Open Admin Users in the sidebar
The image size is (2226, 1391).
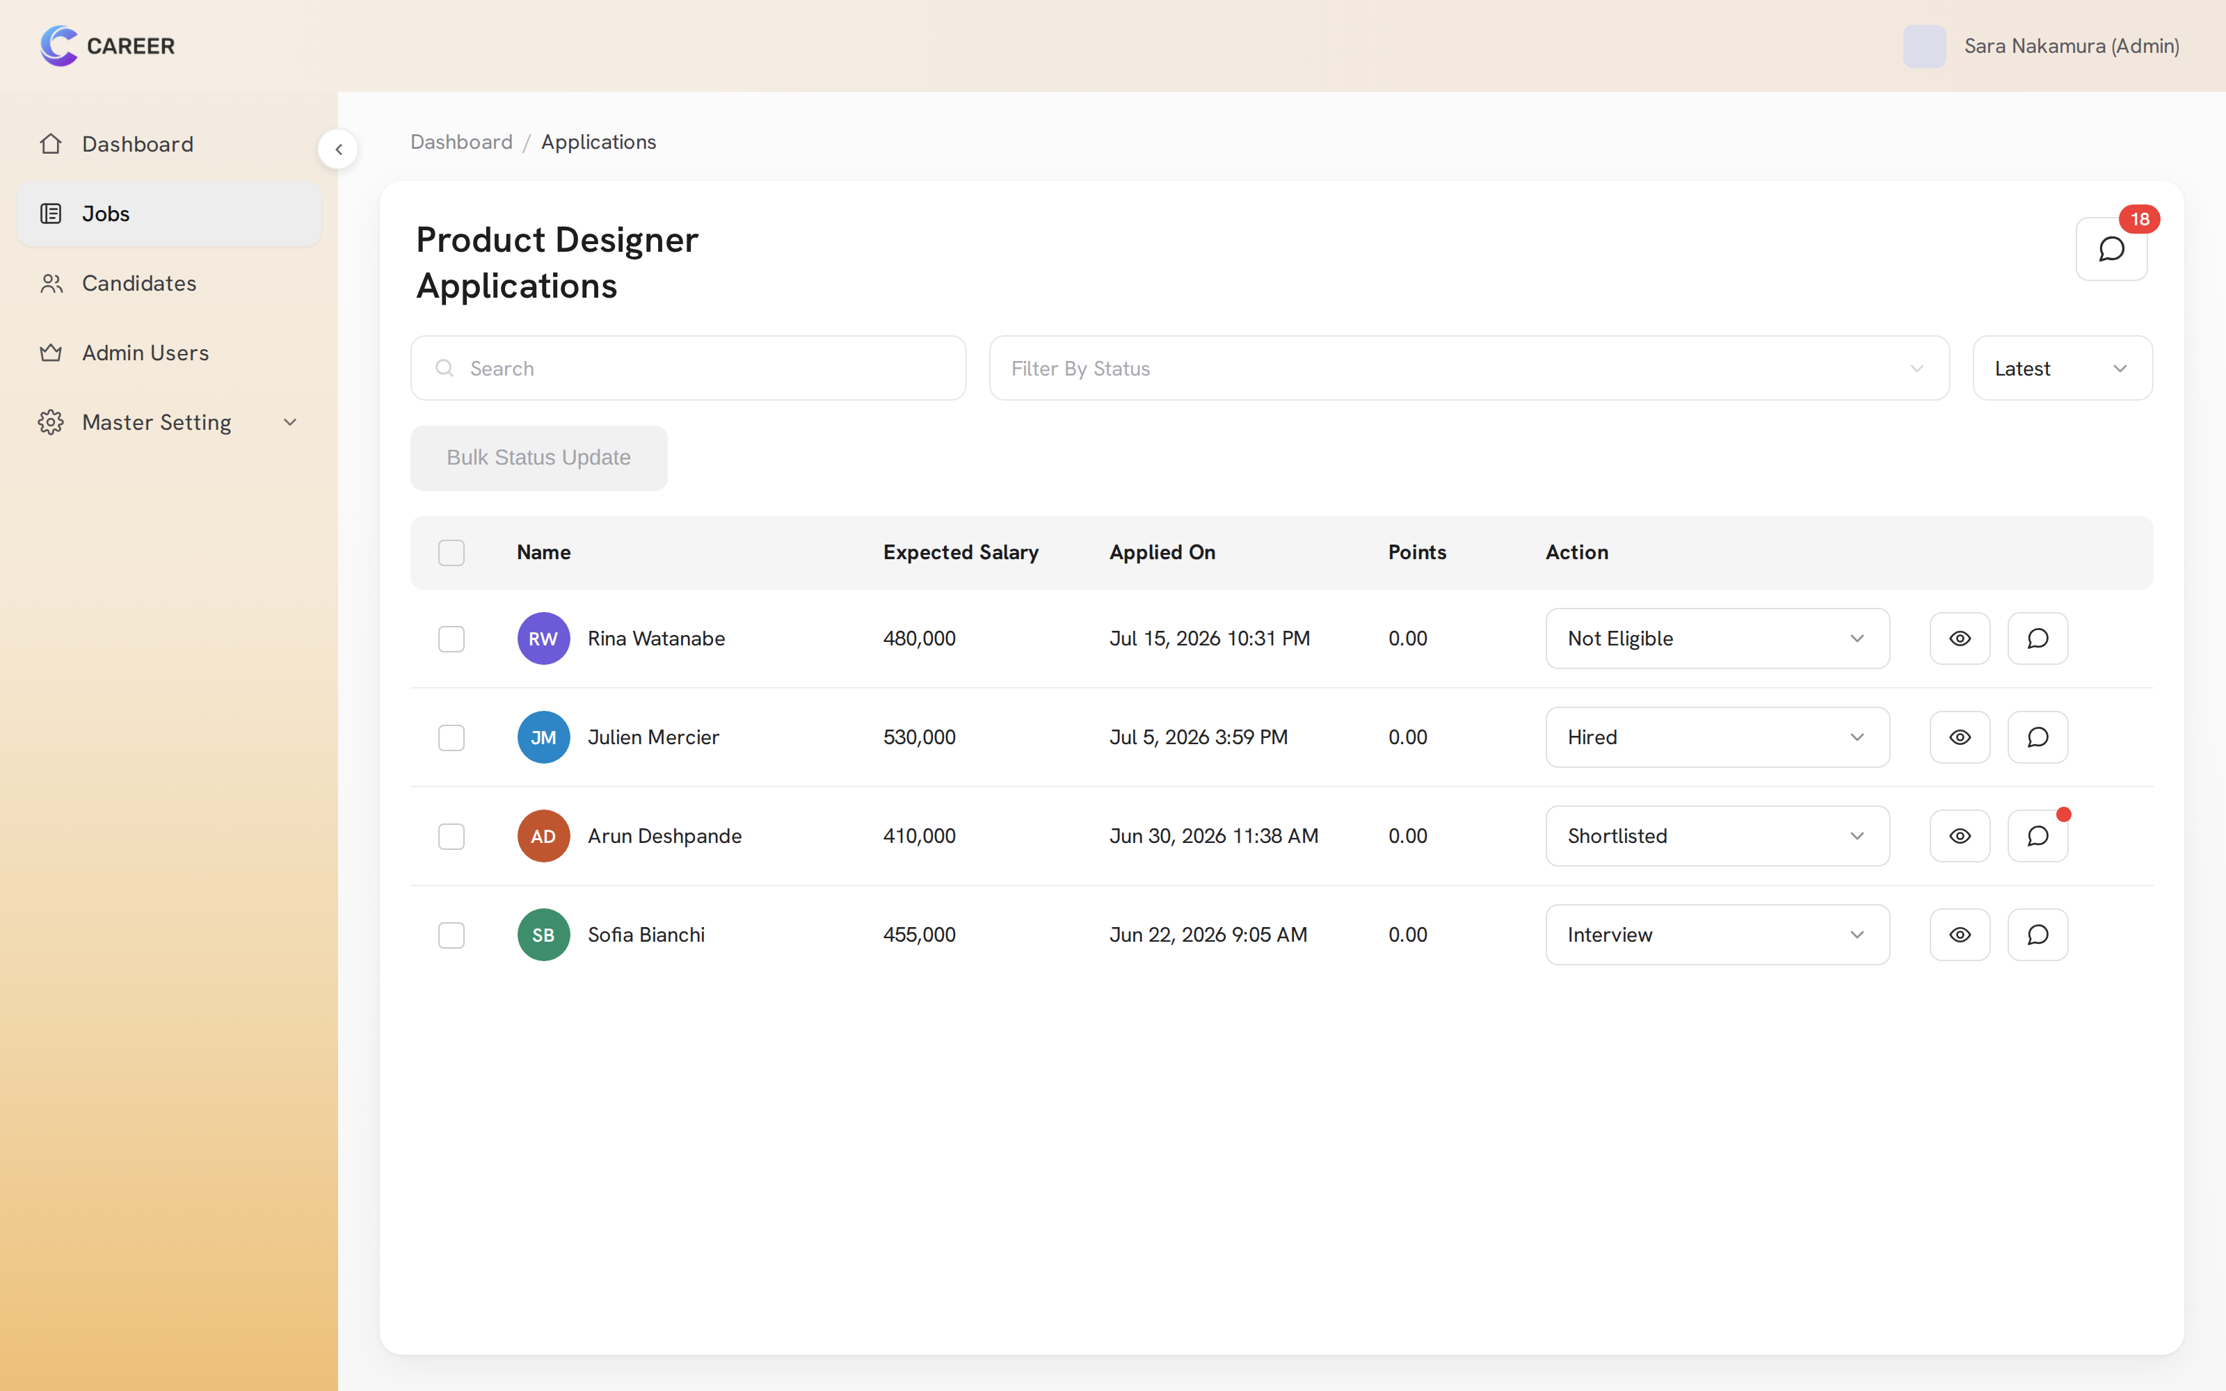[x=169, y=353]
